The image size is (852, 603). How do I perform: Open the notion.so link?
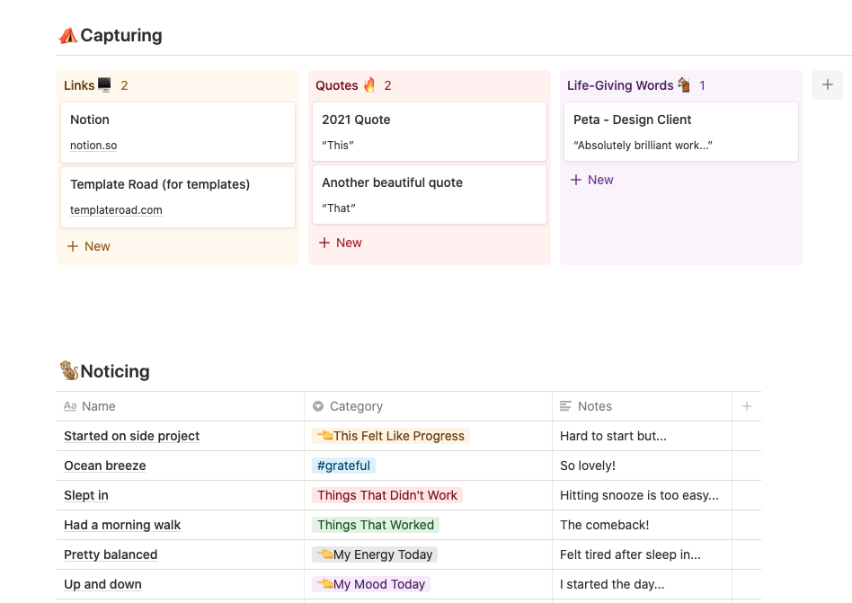(93, 146)
